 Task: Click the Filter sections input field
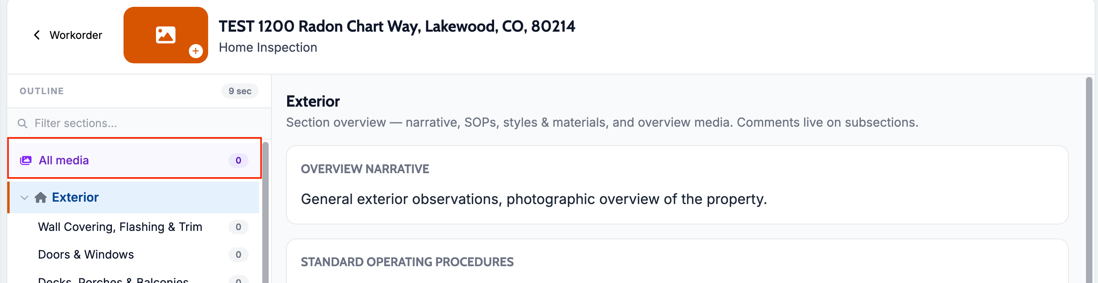139,123
